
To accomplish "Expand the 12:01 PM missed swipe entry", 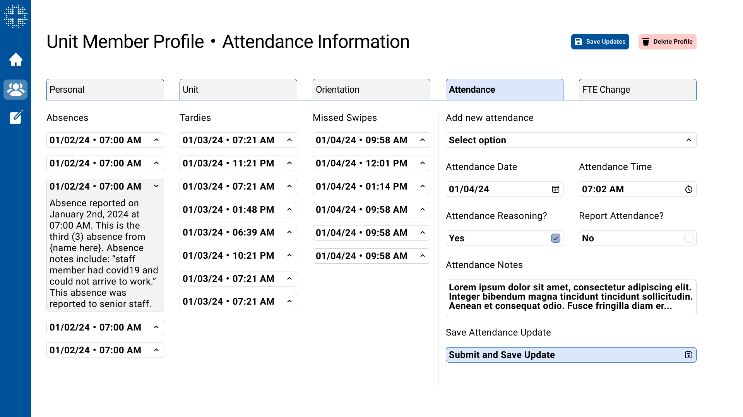I will tap(423, 163).
